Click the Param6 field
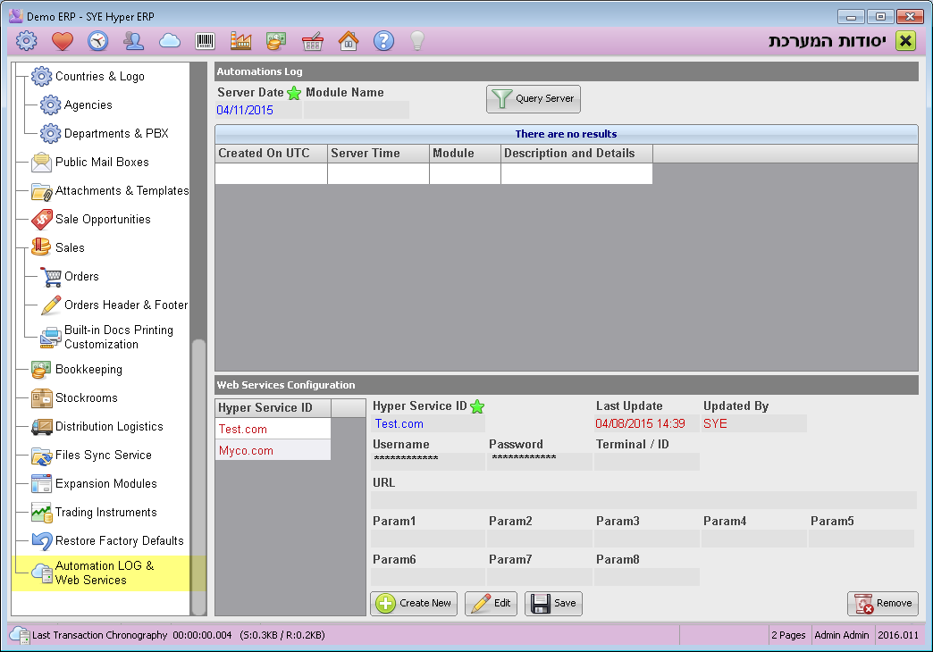933x652 pixels. (428, 577)
